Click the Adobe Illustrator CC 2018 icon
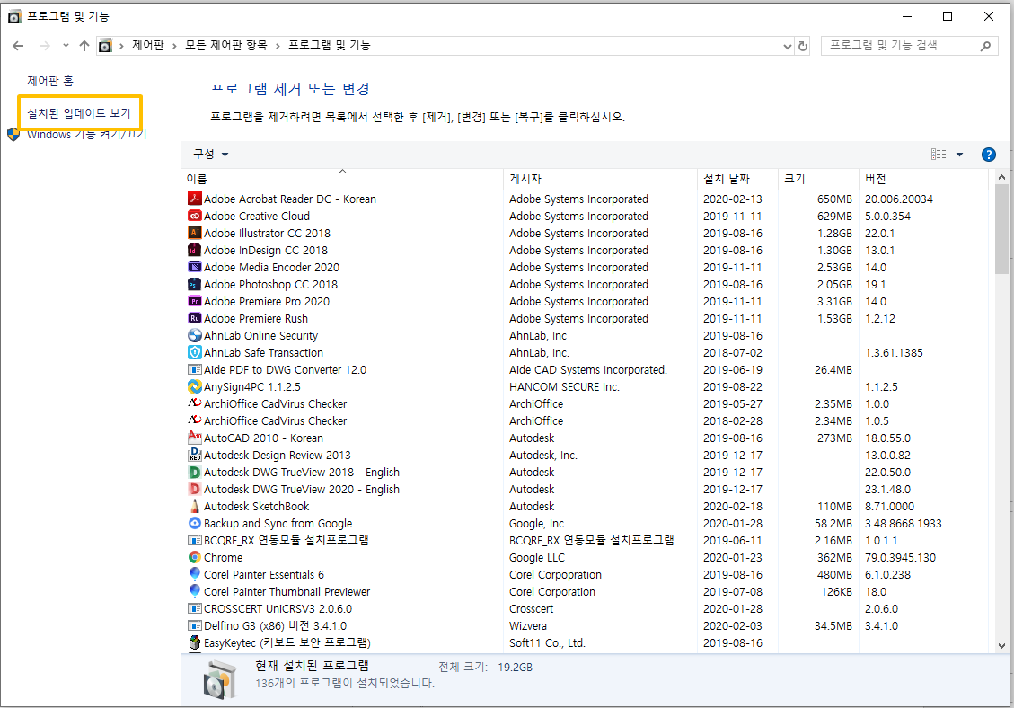Screen dimensions: 1014x708 coord(195,233)
